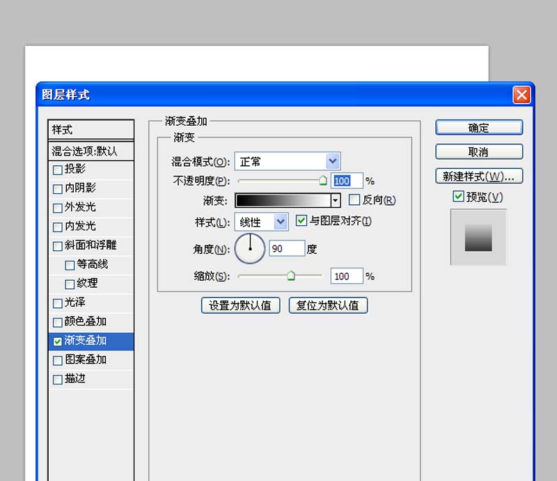Viewport: 557px width, 481px height.
Task: Enable the 斜面和浮雕 checkbox
Action: point(58,246)
